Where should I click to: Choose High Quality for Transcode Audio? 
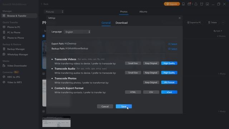[x=169, y=73]
